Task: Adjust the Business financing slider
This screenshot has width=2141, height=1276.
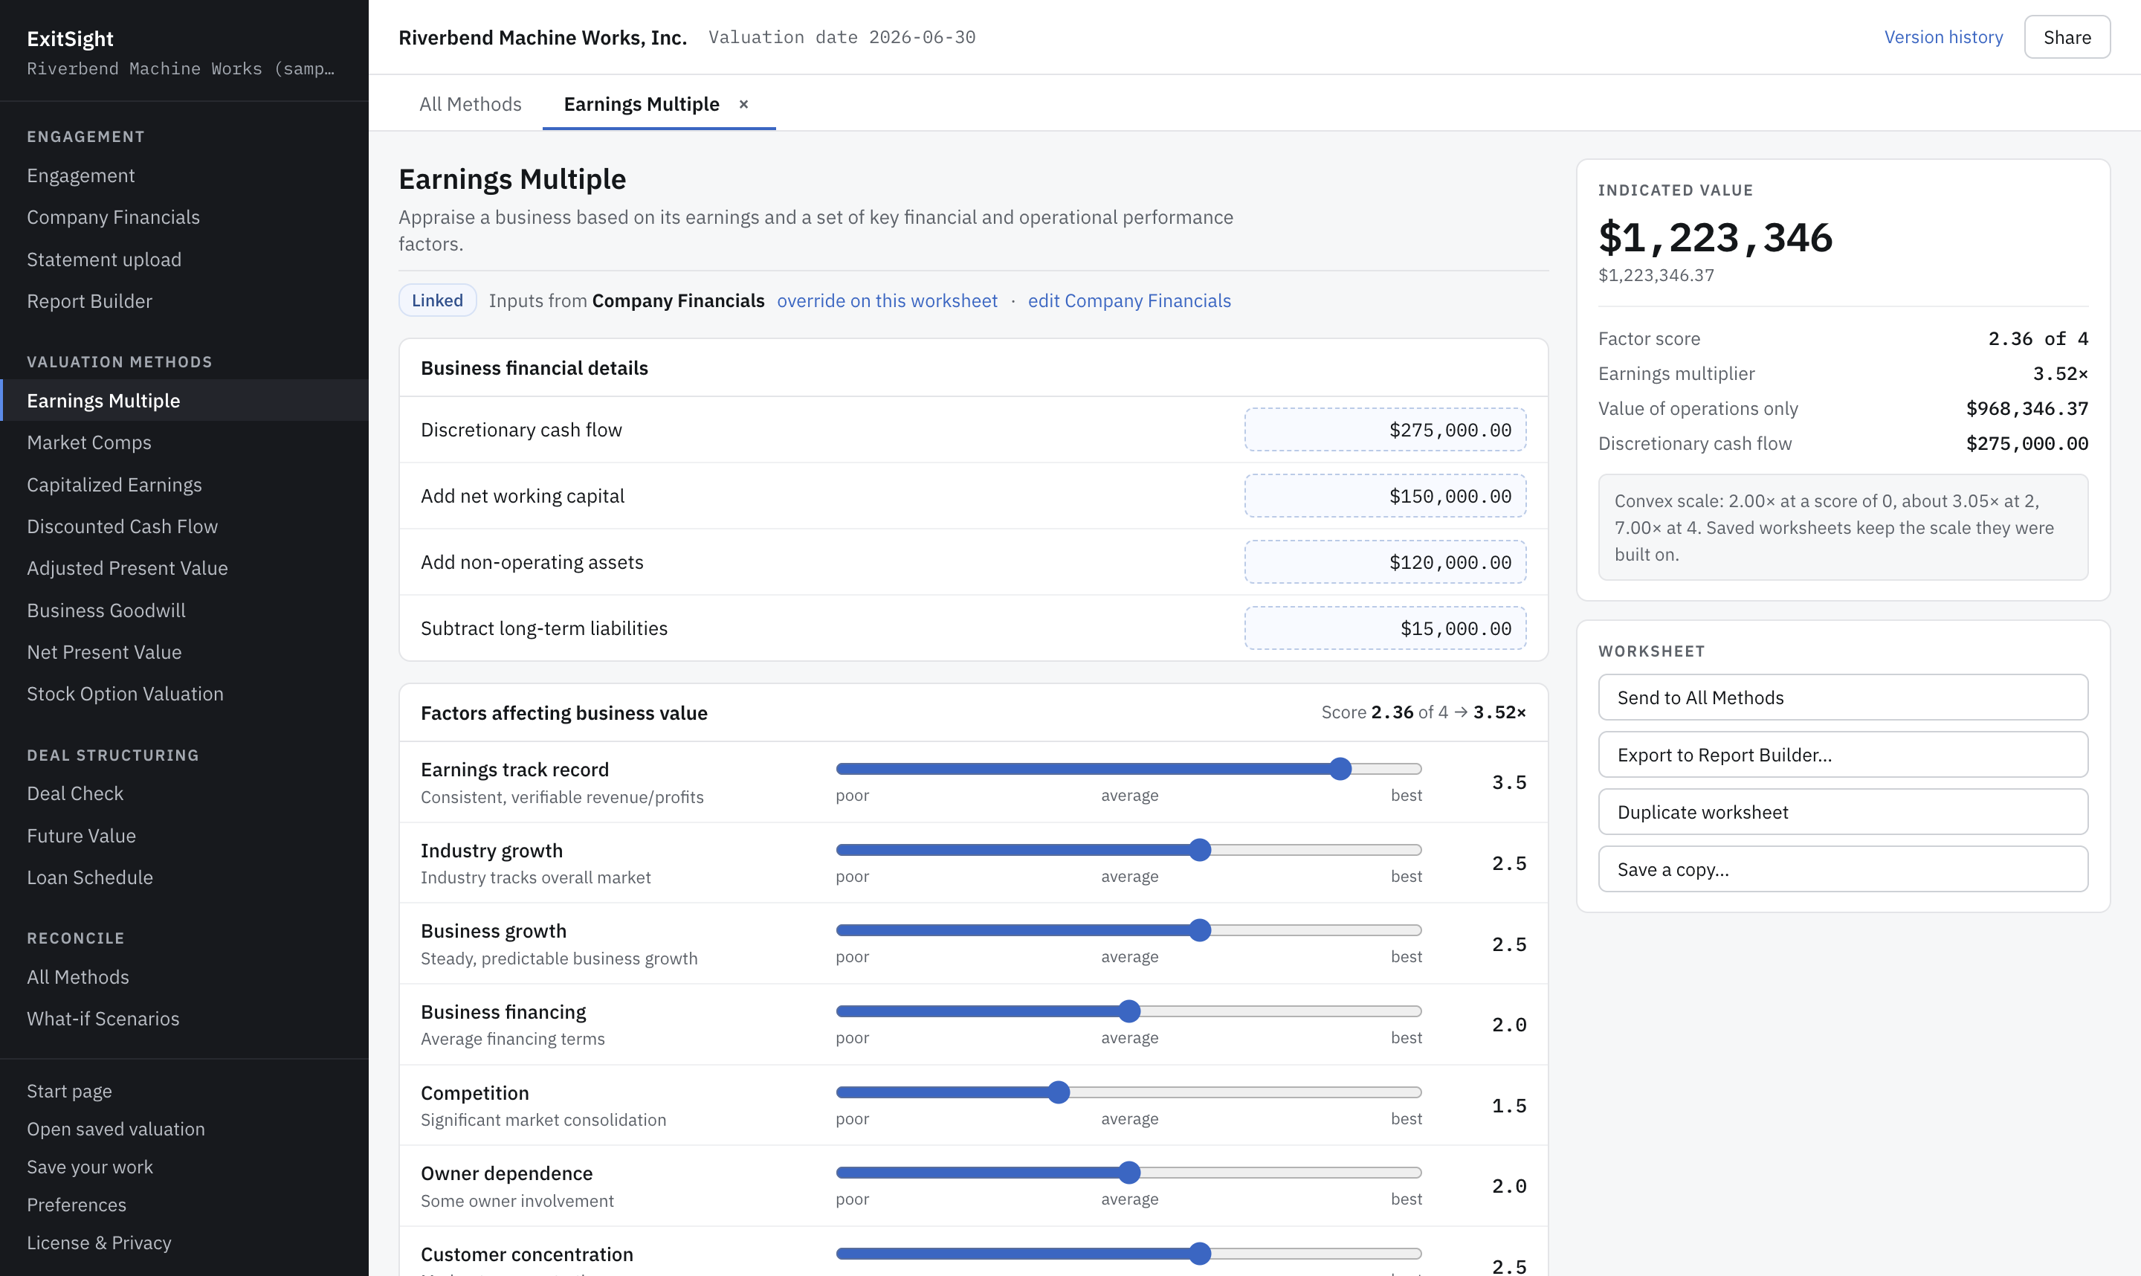Action: [x=1129, y=1011]
